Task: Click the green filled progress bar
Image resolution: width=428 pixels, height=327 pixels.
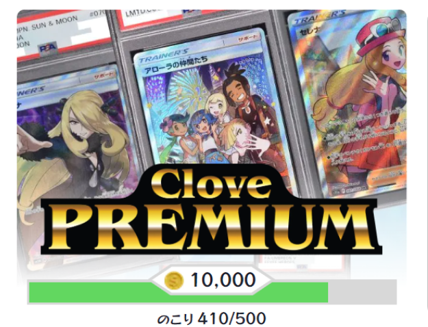Action: pos(179,293)
